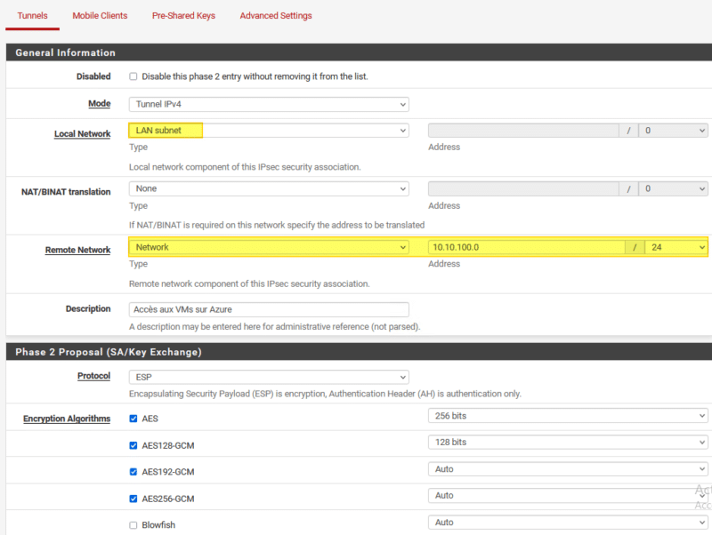Uncheck the AES256-GCM checkbox

[133, 499]
